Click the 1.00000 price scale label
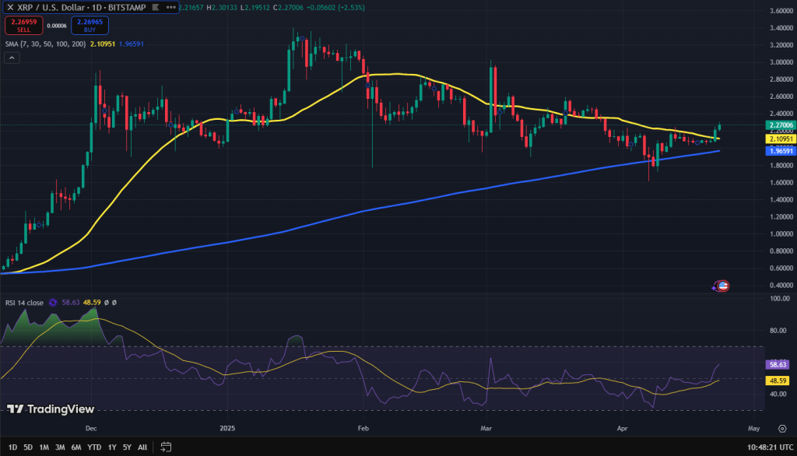Viewport: 797px width, 456px height. pos(781,234)
